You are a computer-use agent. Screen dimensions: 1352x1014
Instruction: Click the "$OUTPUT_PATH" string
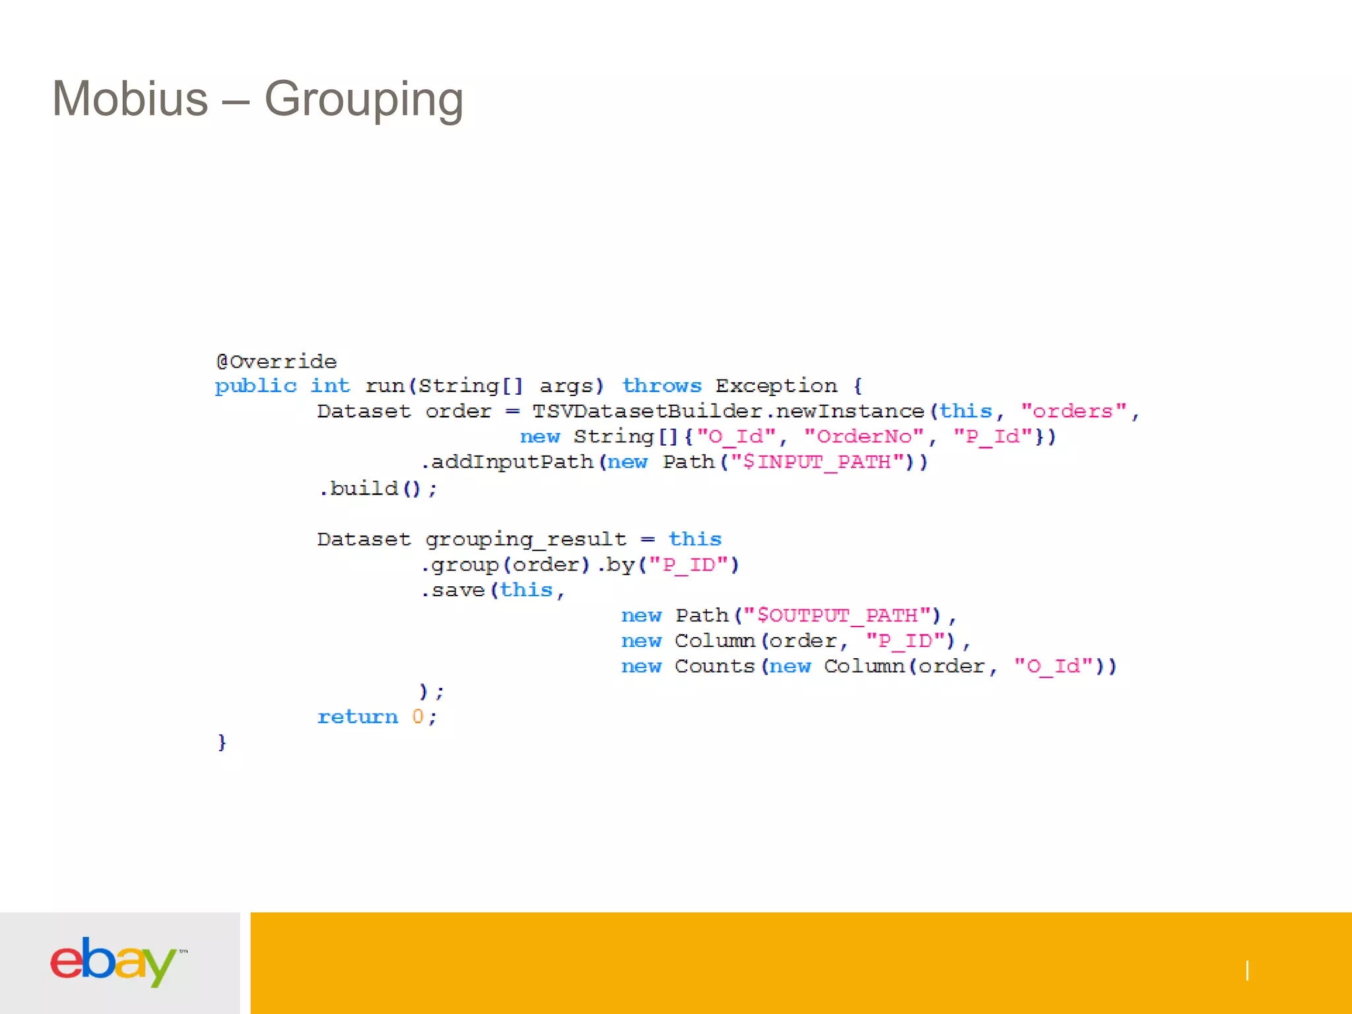tap(838, 615)
